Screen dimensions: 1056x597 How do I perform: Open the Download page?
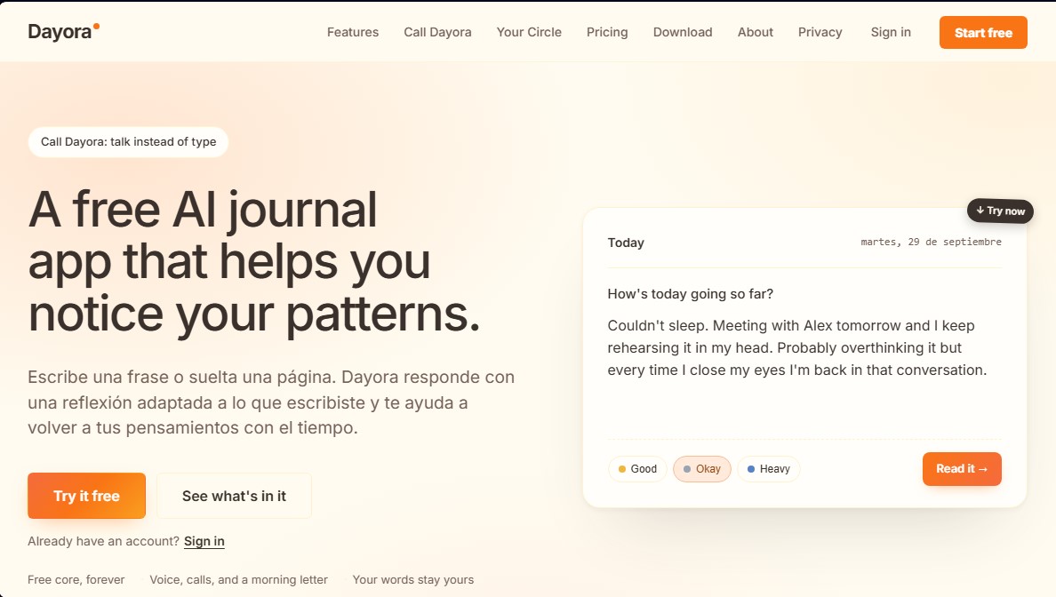683,32
